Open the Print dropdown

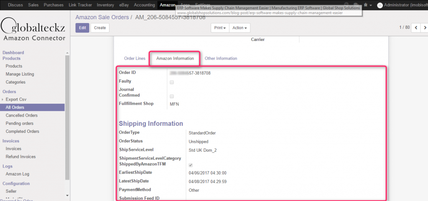click(220, 28)
